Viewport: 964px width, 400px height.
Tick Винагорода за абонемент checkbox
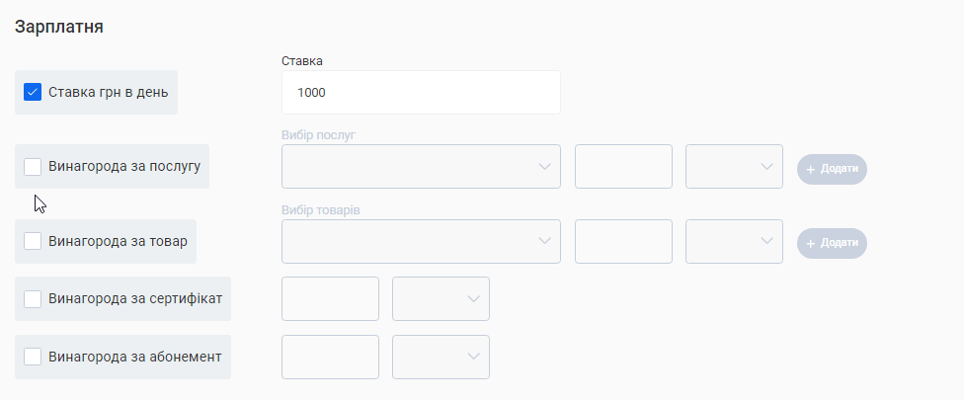point(33,357)
